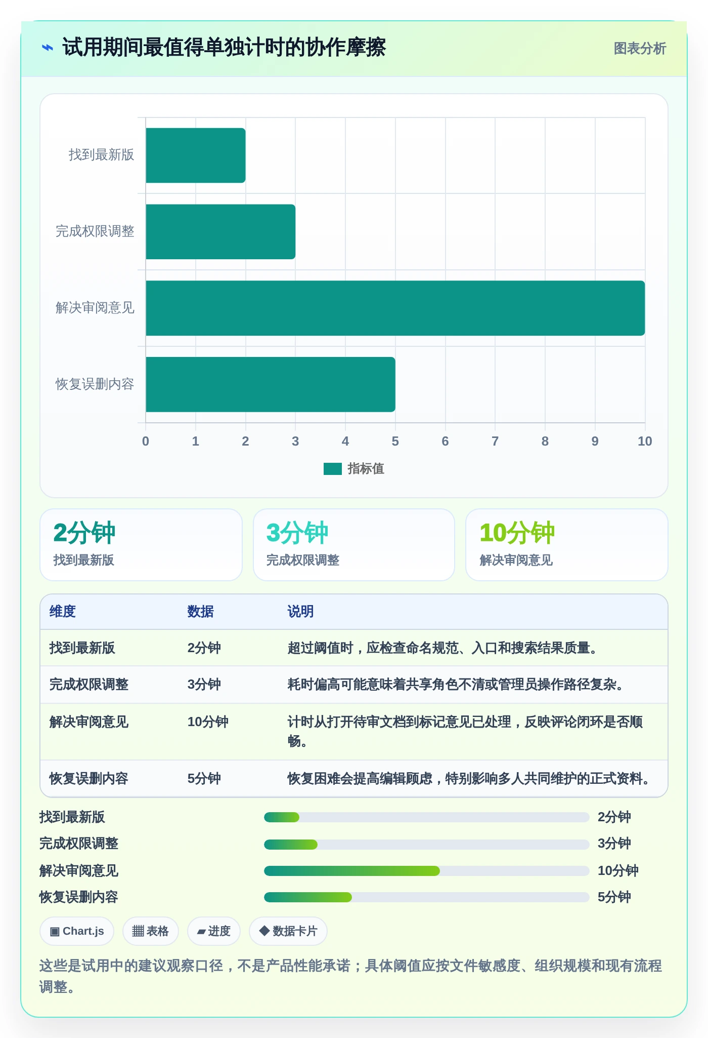Select the 解决审阅意见 table row cell
The width and height of the screenshot is (708, 1038).
point(89,722)
